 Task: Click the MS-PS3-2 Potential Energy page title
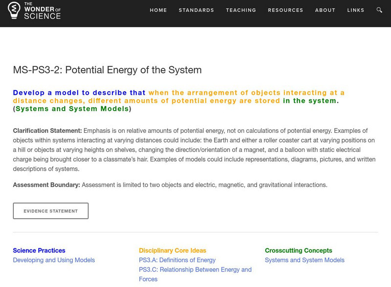pyautogui.click(x=107, y=70)
